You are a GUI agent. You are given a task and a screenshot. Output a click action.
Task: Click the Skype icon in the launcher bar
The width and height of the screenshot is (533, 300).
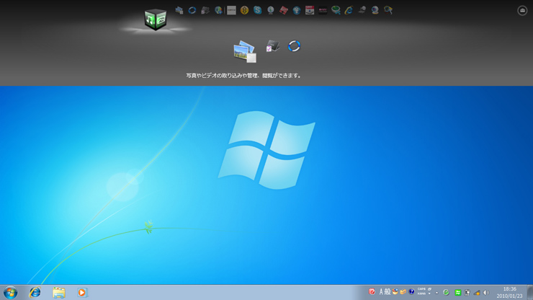257,10
